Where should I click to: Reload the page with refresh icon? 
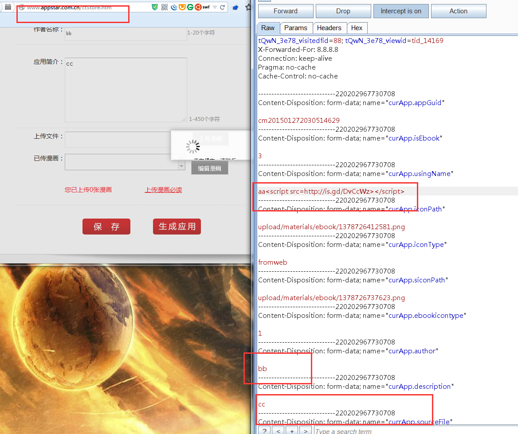click(222, 7)
